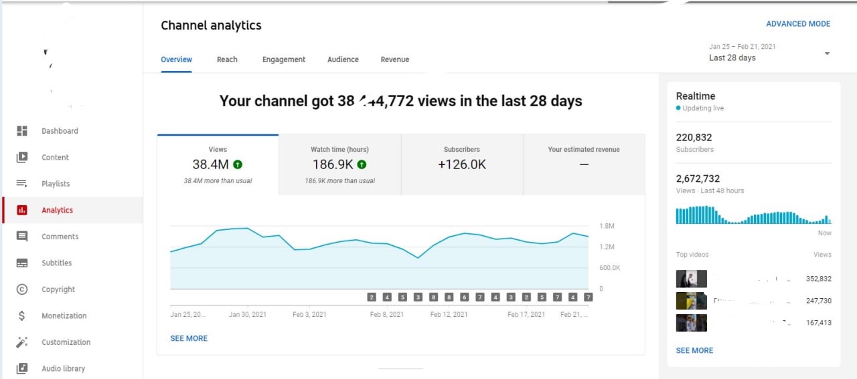Click the Monetization dollar sign icon
The width and height of the screenshot is (857, 379).
pos(22,315)
